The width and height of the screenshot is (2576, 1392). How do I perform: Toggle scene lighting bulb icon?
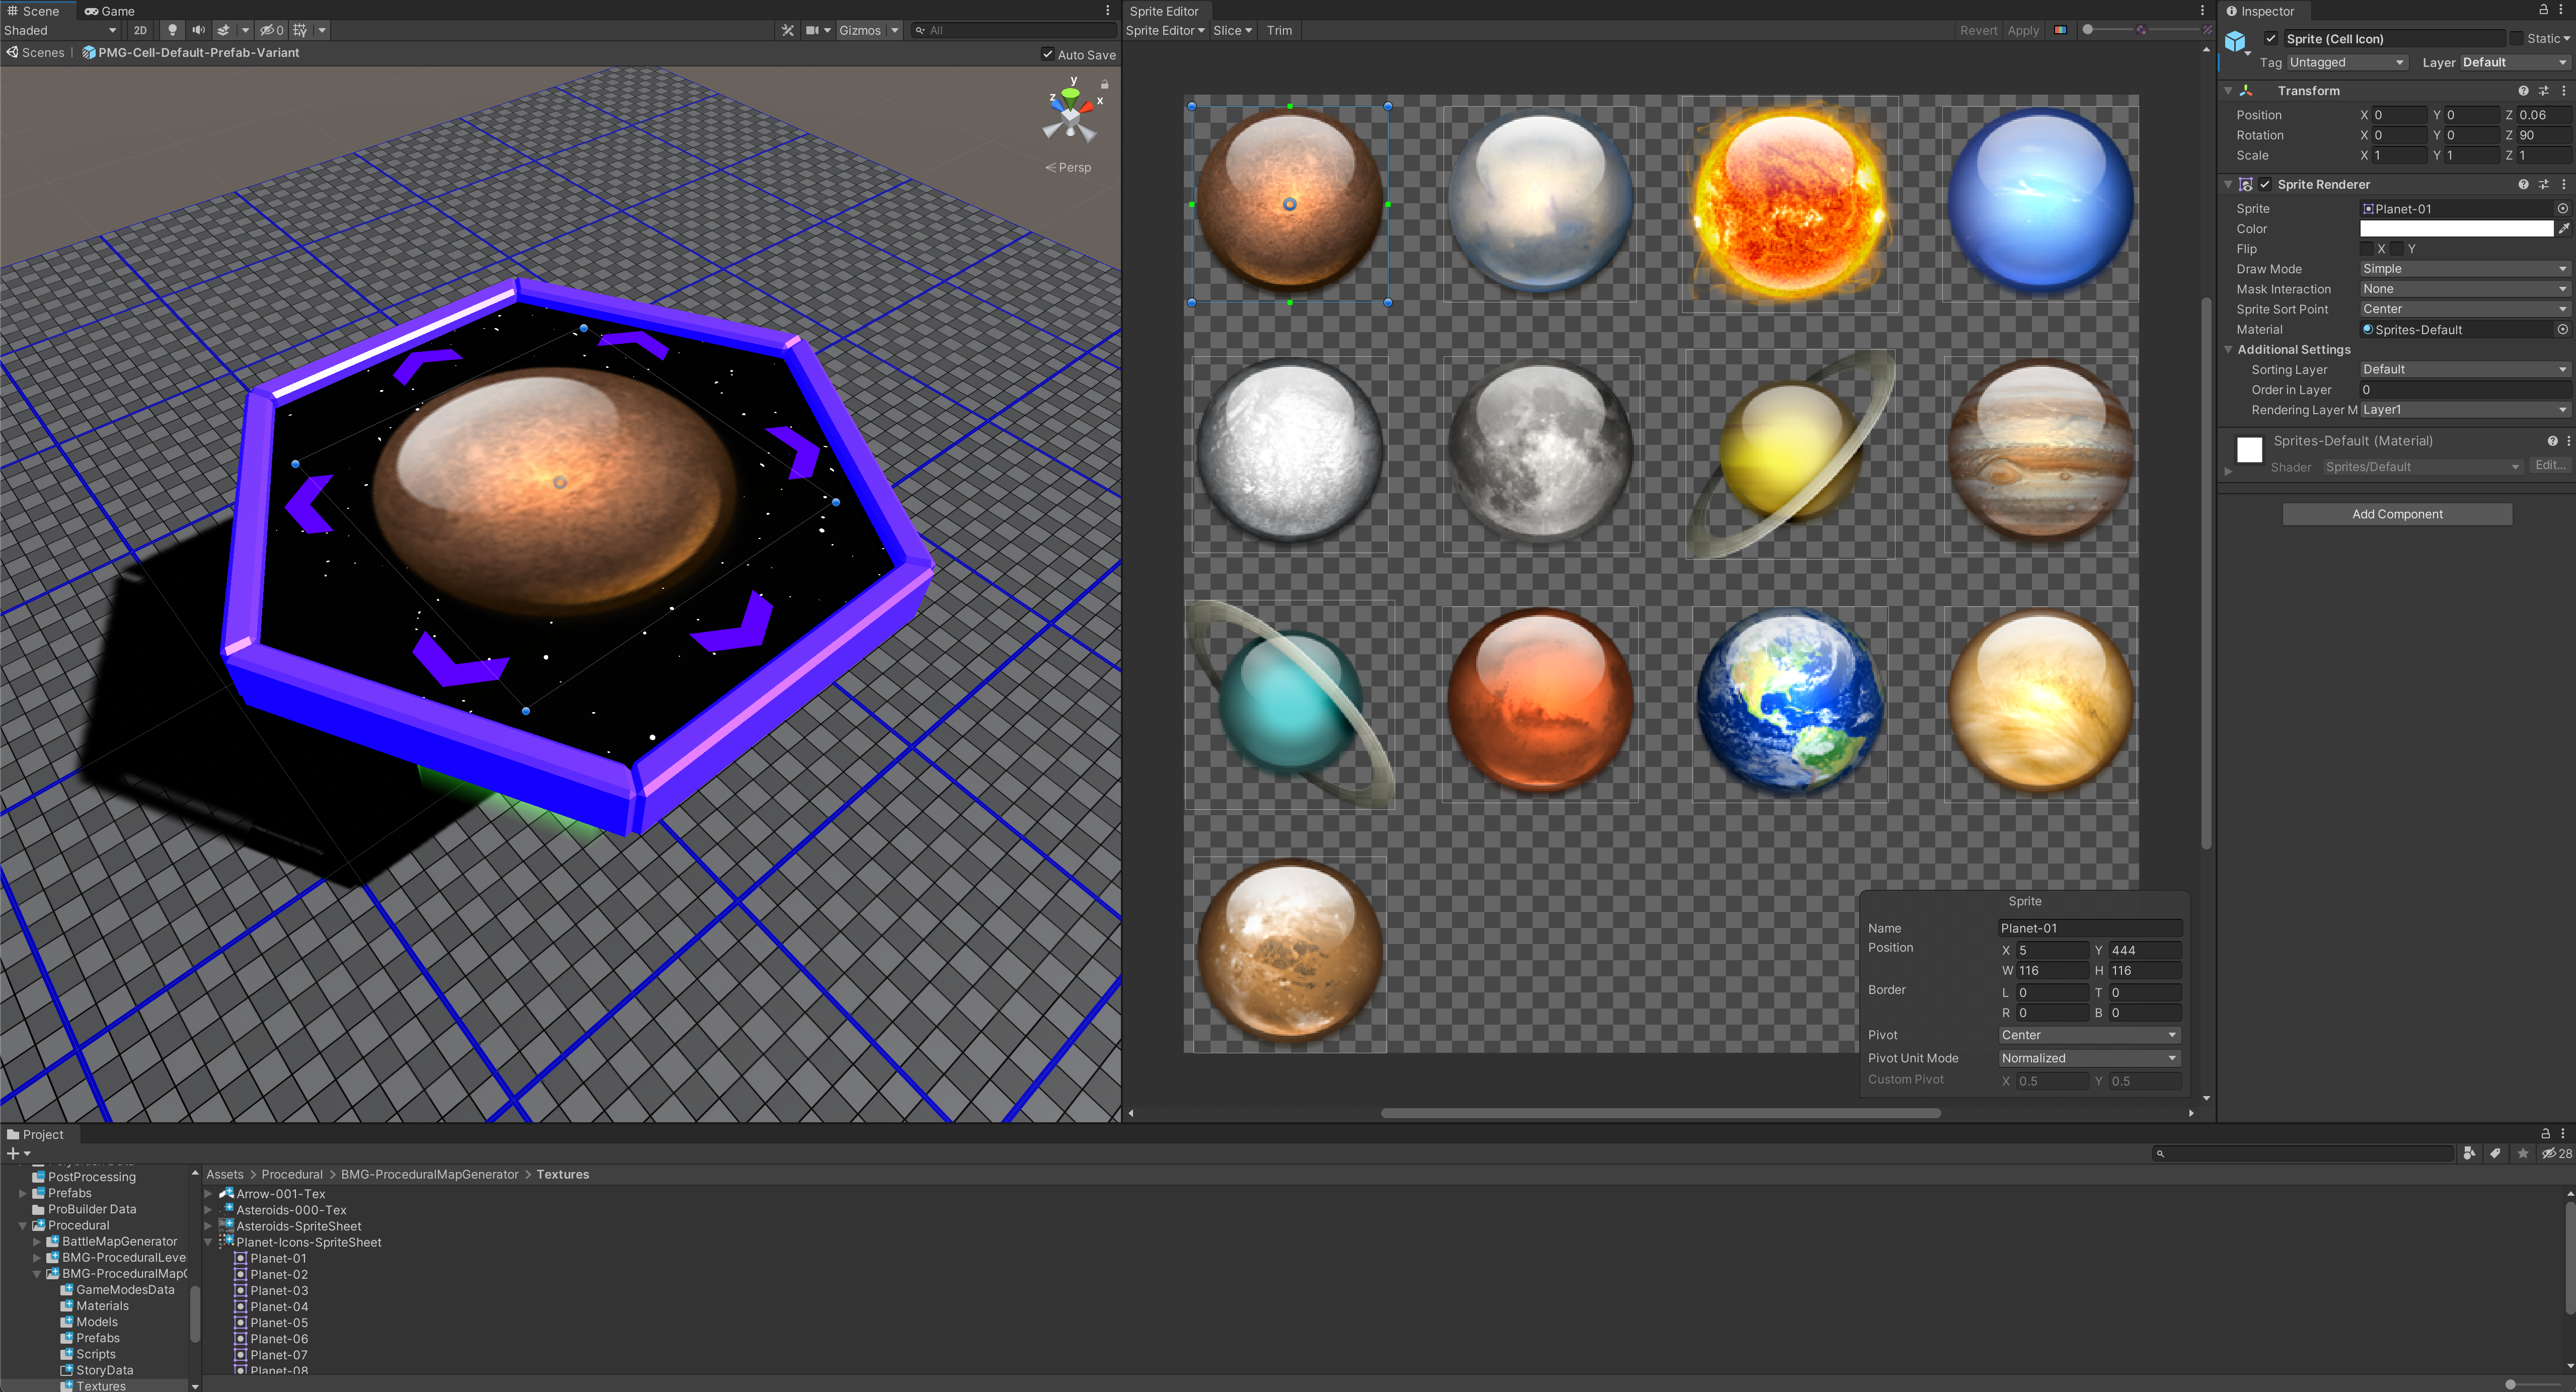click(x=172, y=30)
